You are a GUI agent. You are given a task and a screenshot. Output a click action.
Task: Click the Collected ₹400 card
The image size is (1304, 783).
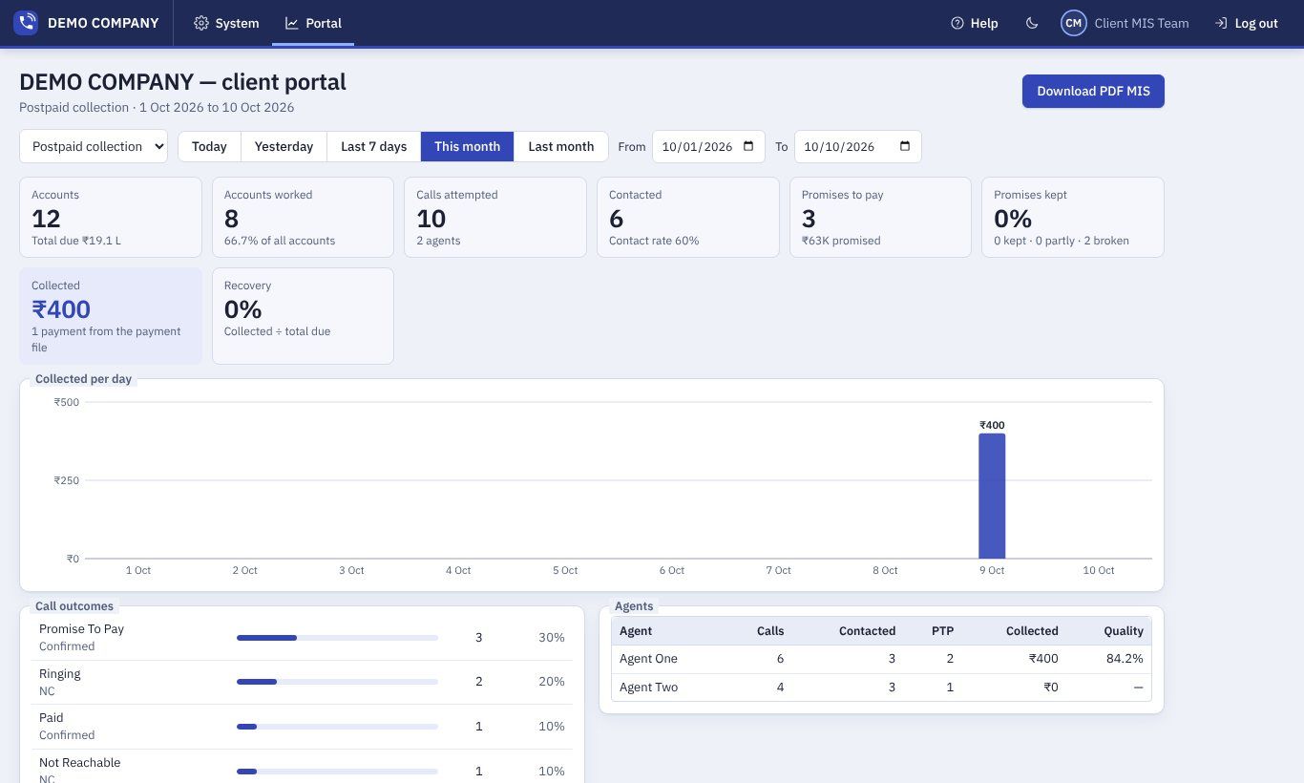(x=111, y=316)
